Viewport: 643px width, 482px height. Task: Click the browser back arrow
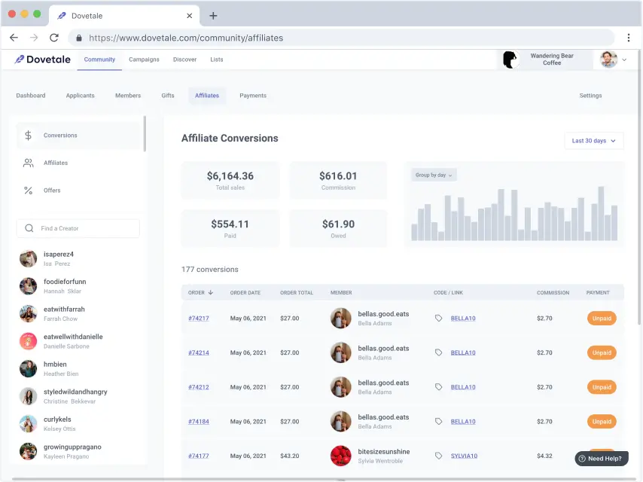pyautogui.click(x=14, y=38)
